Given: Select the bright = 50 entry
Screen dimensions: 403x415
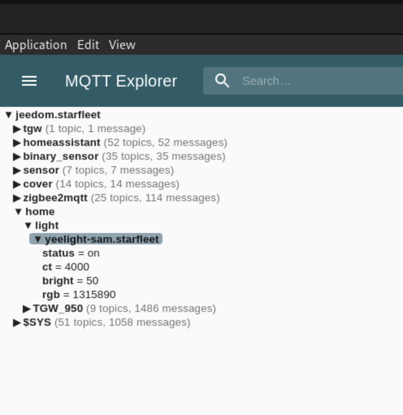Looking at the screenshot, I should pyautogui.click(x=70, y=281).
